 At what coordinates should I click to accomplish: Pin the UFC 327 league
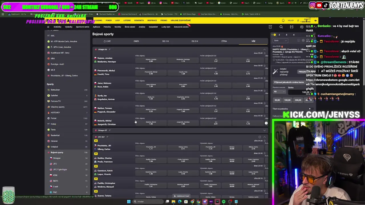coord(107,137)
